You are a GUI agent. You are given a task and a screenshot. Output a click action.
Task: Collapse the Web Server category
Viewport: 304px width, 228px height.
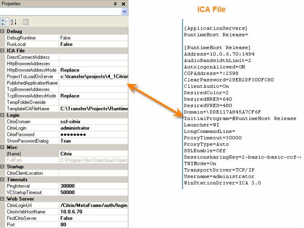coord(2,199)
